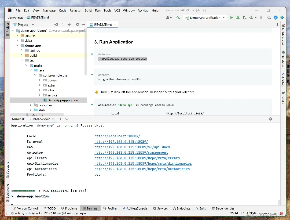Viewport: 290px width, 220px height.
Task: Open Notifications side panel
Action: click(283, 34)
